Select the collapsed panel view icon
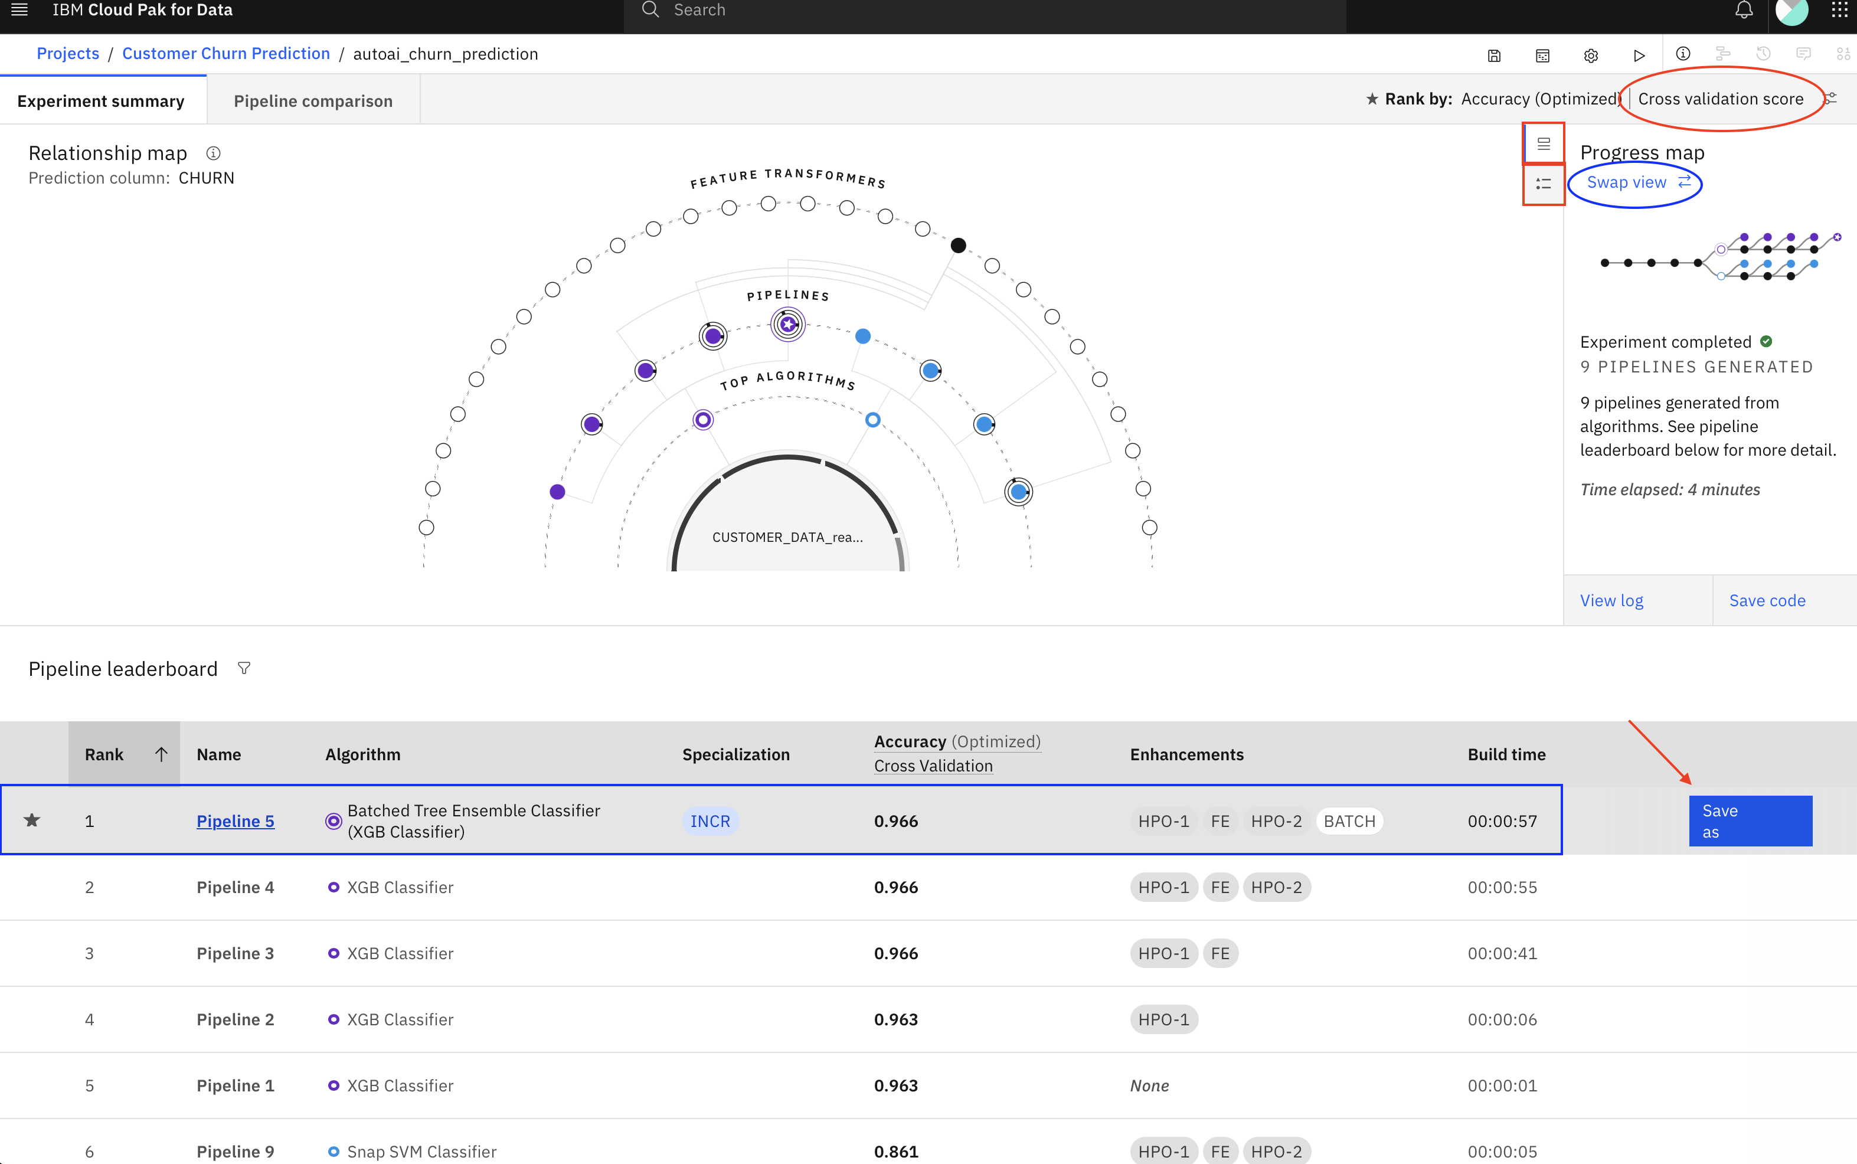Screen dimensions: 1857x1164 point(1543,144)
